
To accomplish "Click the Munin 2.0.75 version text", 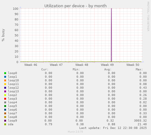I will tap(75, 132).
